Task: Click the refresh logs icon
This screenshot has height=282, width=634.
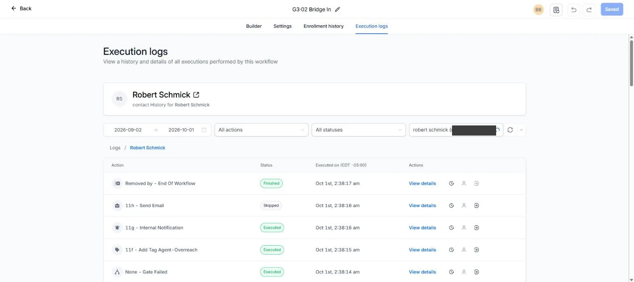Action: tap(510, 130)
